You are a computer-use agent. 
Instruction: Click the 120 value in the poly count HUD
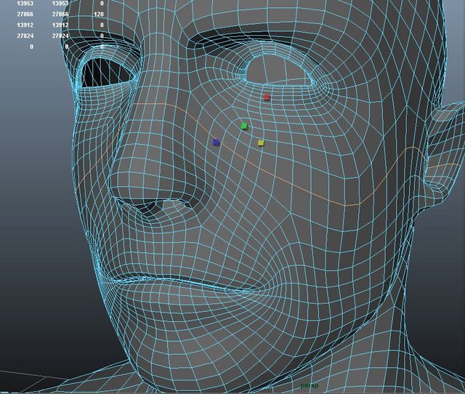98,14
